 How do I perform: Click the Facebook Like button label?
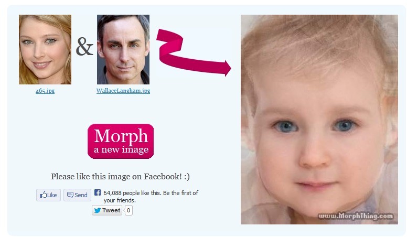tap(52, 195)
